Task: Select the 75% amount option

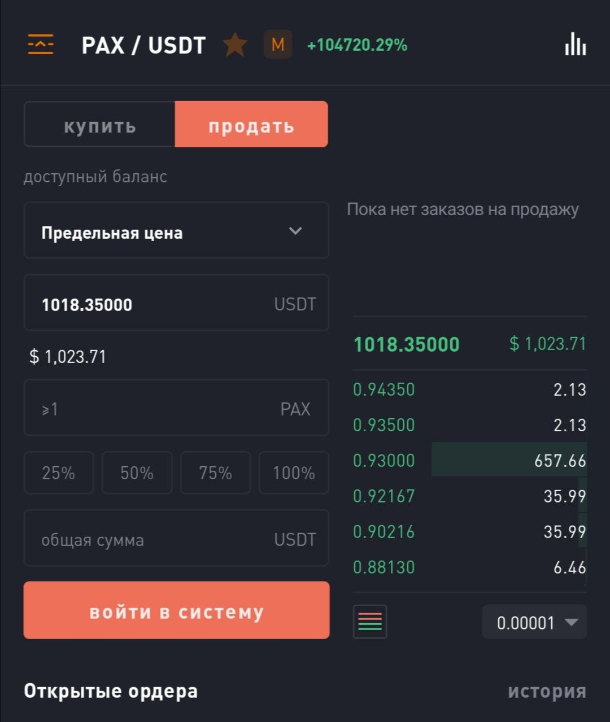Action: click(x=215, y=472)
